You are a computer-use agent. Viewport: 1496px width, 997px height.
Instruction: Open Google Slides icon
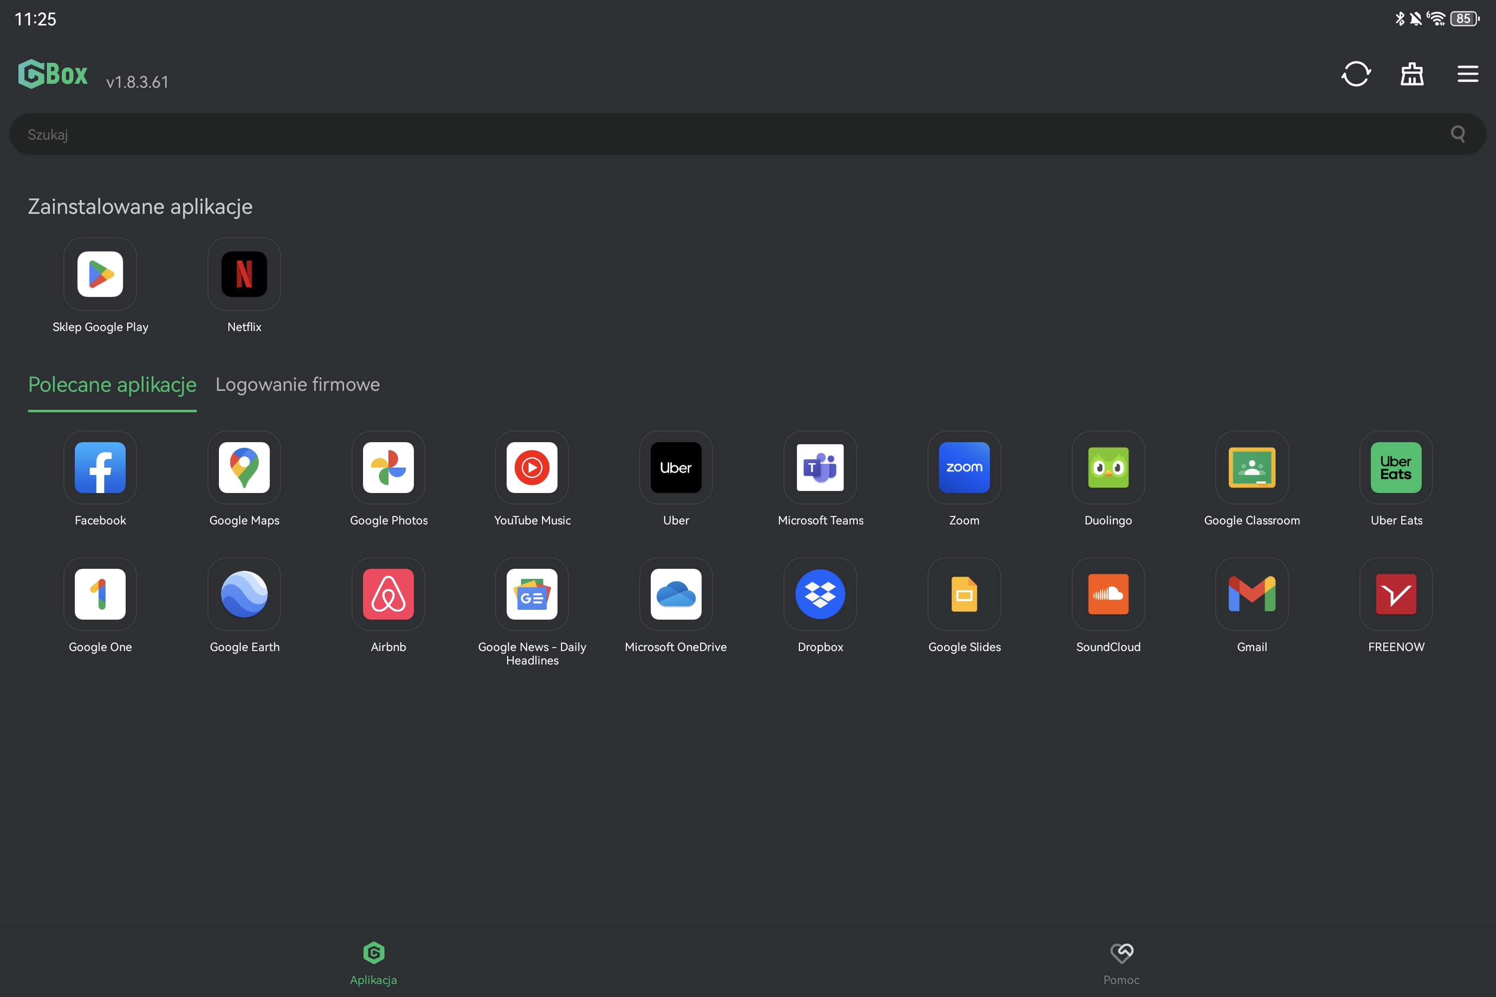tap(964, 594)
